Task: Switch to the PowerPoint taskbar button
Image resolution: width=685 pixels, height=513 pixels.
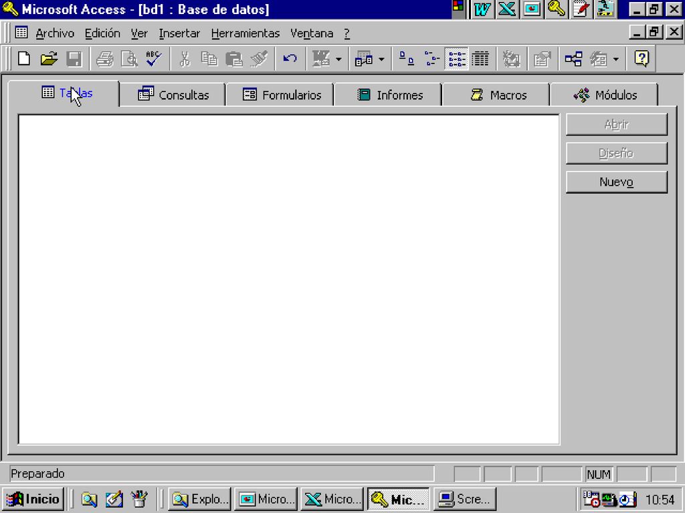Action: pyautogui.click(x=266, y=498)
